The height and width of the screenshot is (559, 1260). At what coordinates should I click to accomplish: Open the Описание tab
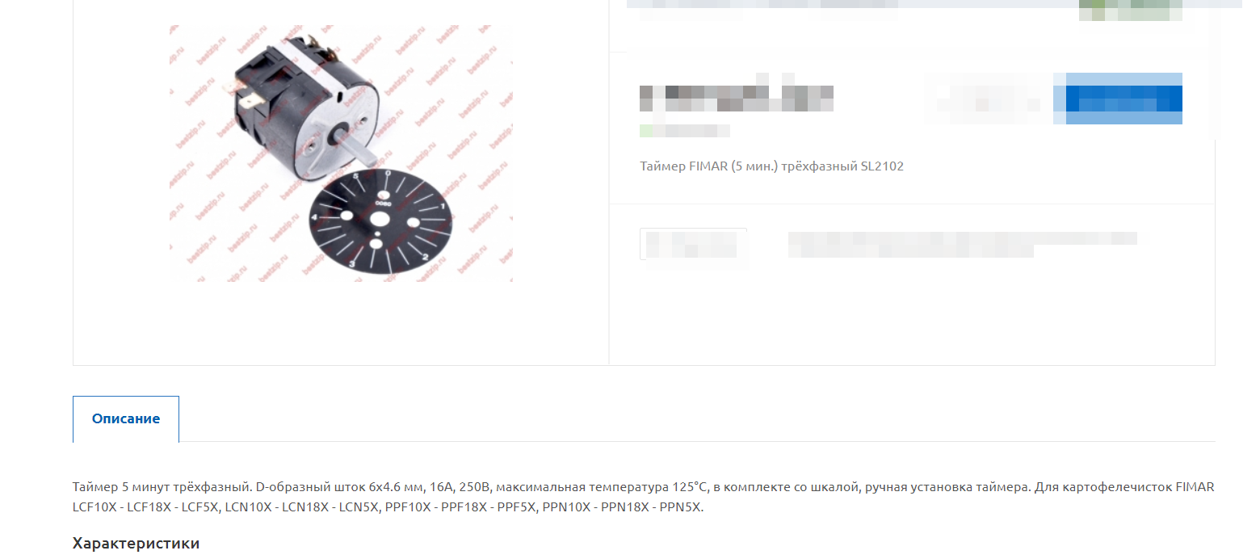[x=126, y=419]
